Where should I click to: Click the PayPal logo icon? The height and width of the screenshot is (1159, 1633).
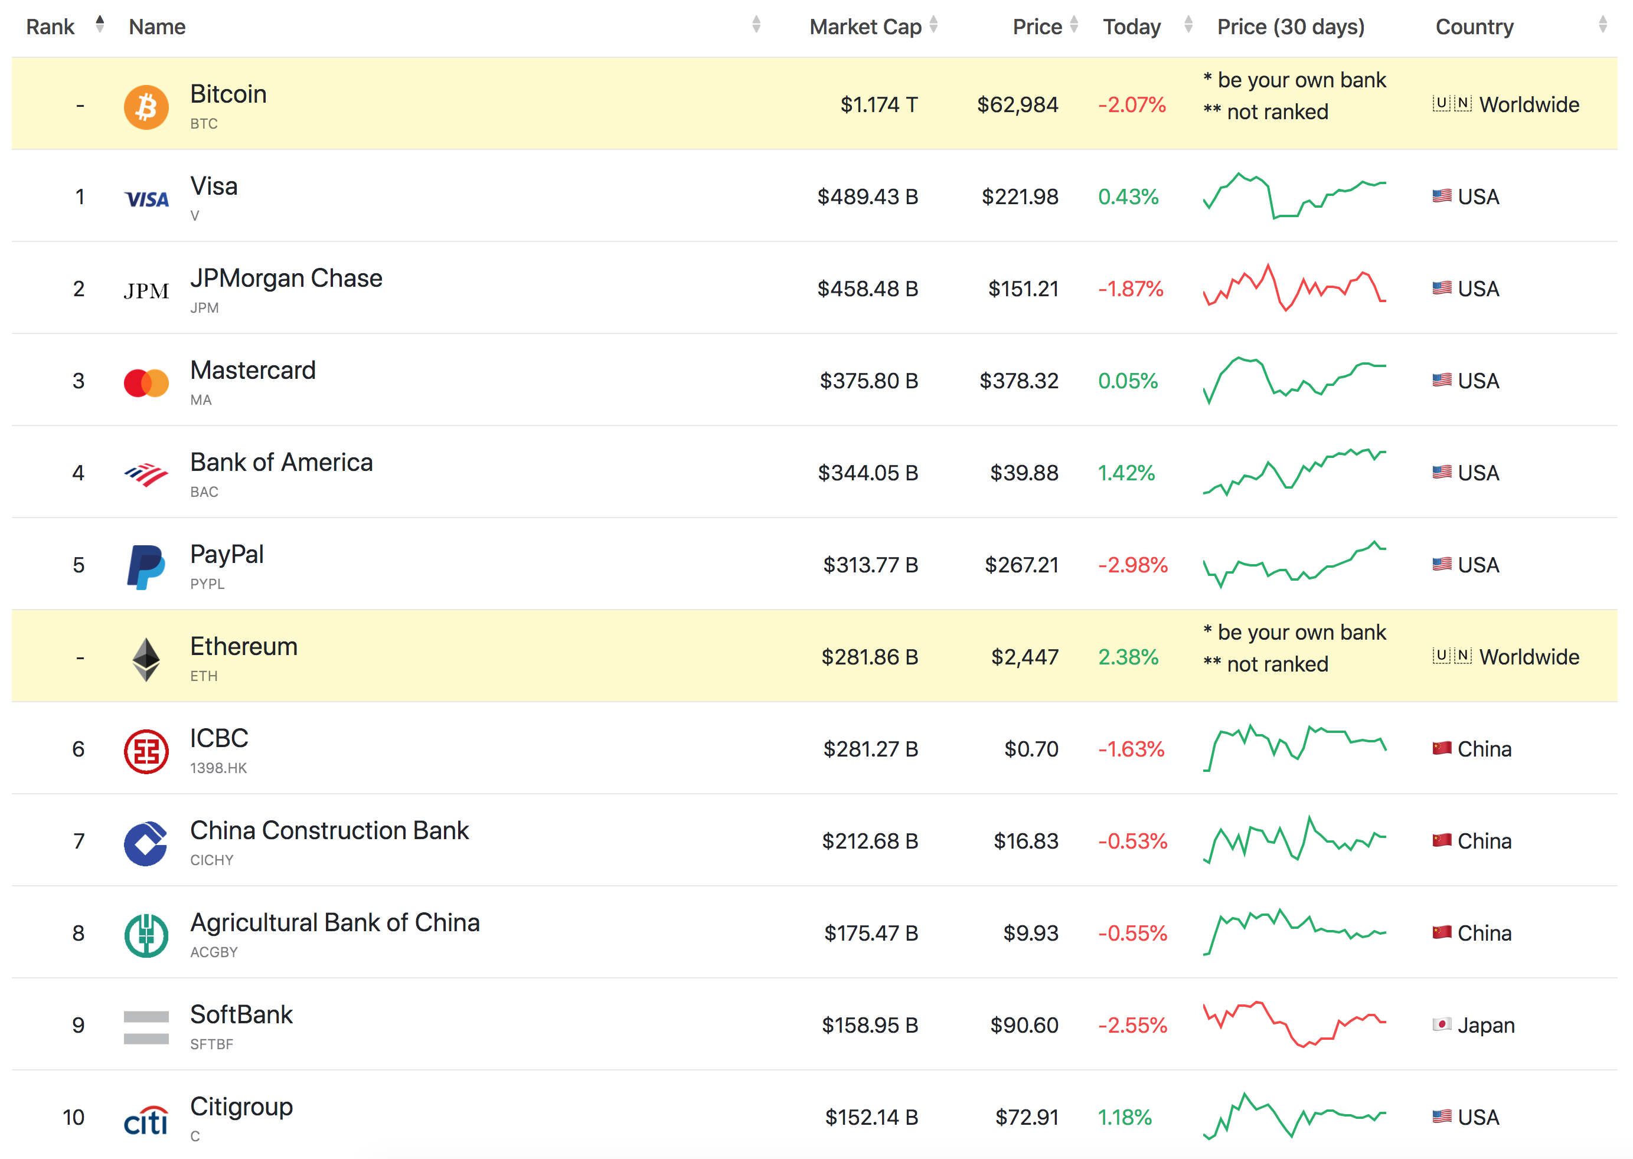(146, 567)
